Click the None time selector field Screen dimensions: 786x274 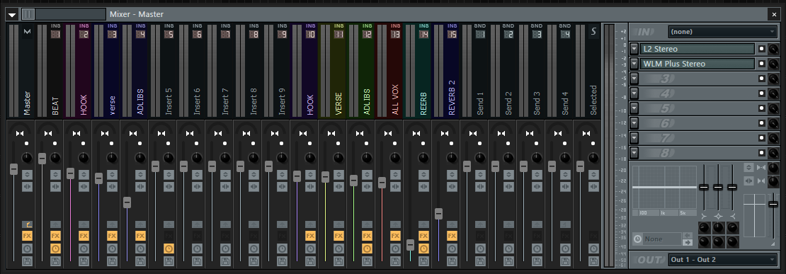tap(661, 239)
